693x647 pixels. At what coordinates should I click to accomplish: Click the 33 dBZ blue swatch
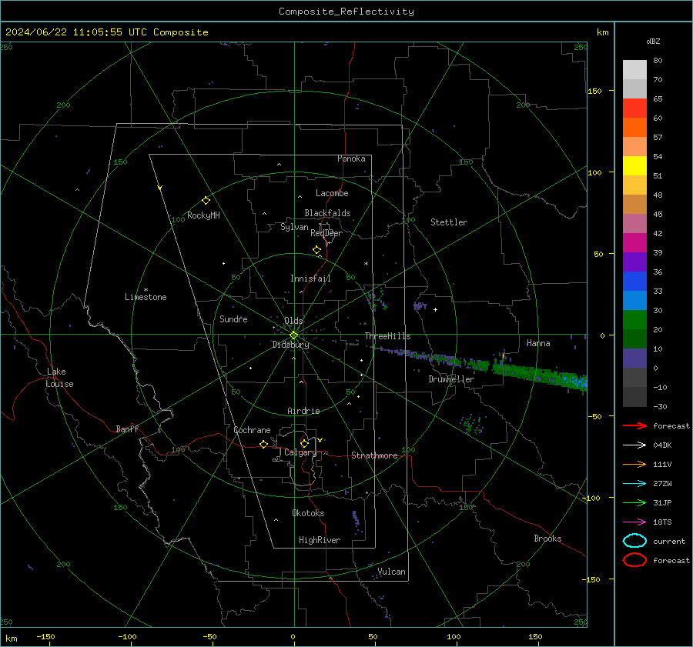point(634,281)
